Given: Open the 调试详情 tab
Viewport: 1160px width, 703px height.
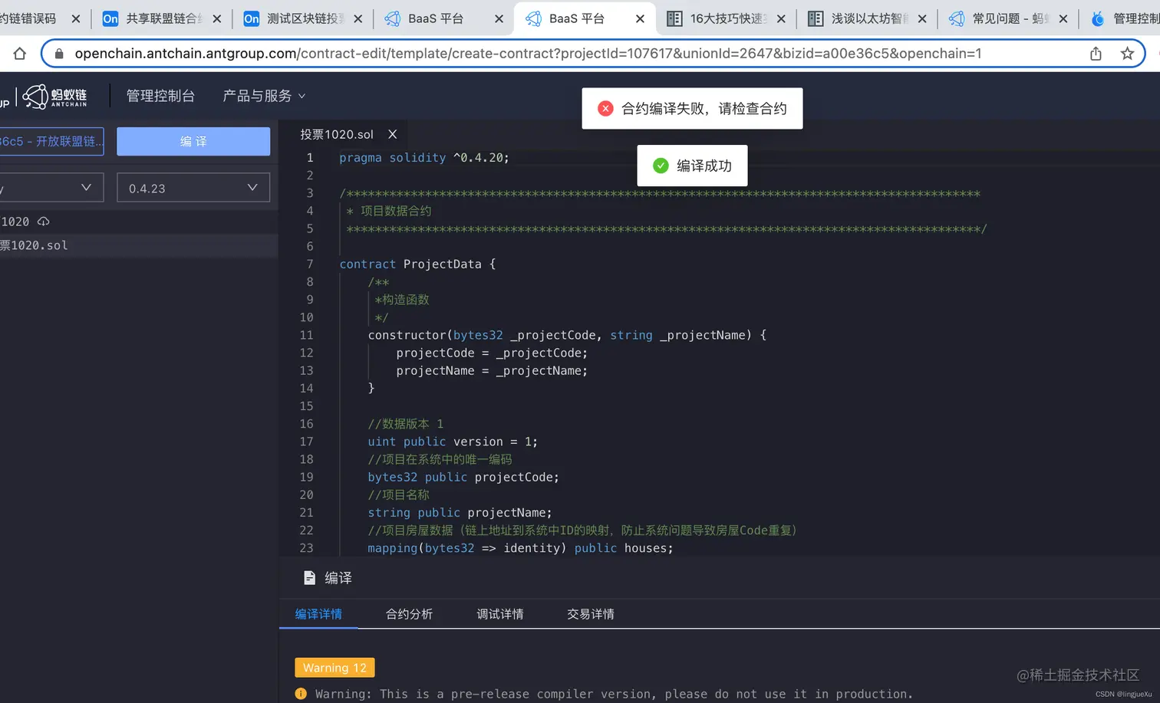Looking at the screenshot, I should pos(500,614).
